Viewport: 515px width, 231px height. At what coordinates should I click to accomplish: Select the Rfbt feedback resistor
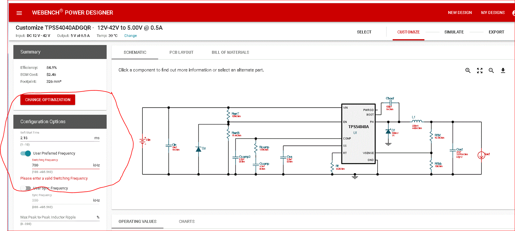(x=431, y=136)
